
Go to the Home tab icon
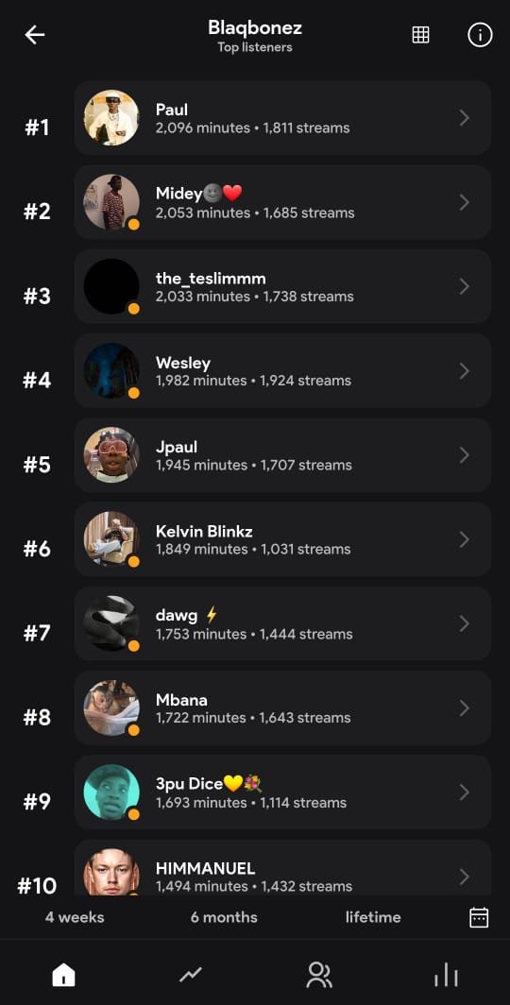63,976
